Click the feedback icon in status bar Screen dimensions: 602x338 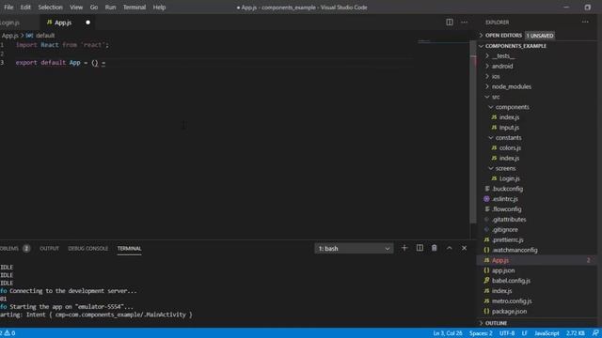(595, 333)
